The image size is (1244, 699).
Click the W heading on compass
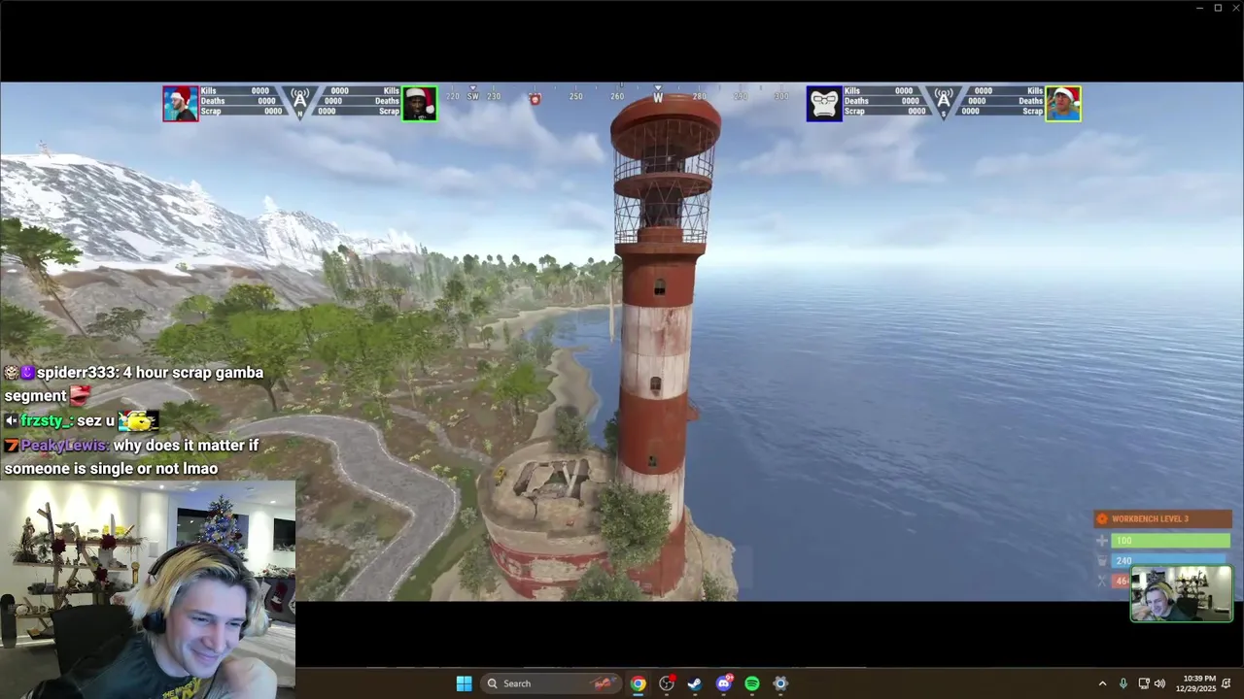(x=658, y=97)
